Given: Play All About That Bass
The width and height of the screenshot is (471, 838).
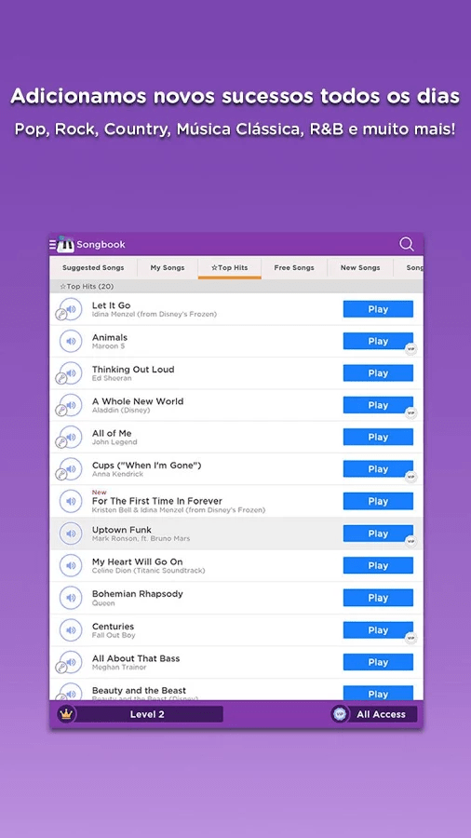Looking at the screenshot, I should pyautogui.click(x=378, y=662).
